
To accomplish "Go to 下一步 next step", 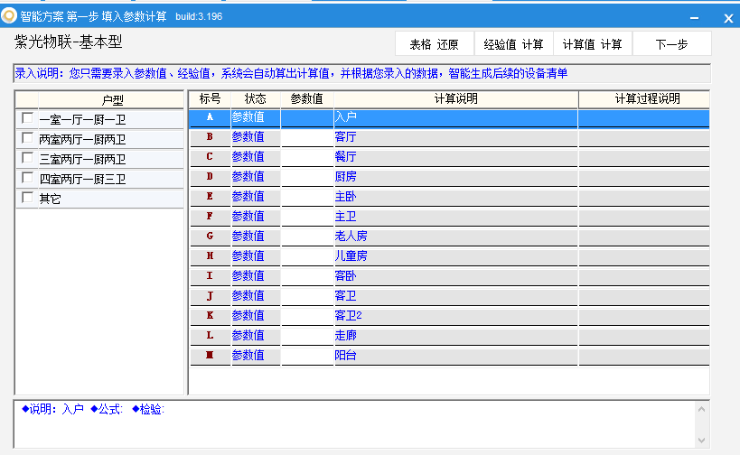I will [671, 44].
